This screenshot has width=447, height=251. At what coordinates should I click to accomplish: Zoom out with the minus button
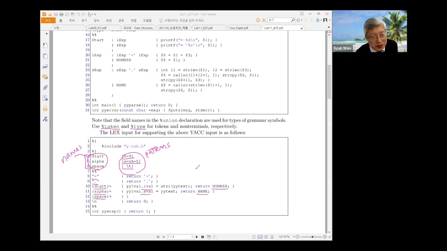coord(298,237)
